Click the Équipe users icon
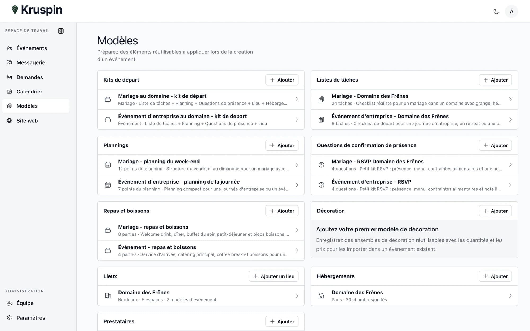Viewport: 530px width, 331px height. pos(10,303)
